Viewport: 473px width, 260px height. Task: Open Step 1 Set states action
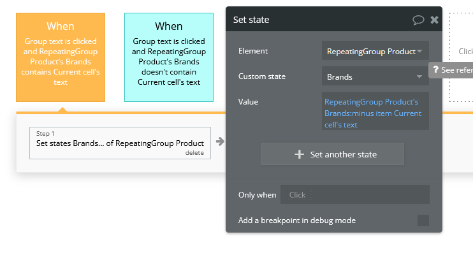click(x=120, y=143)
